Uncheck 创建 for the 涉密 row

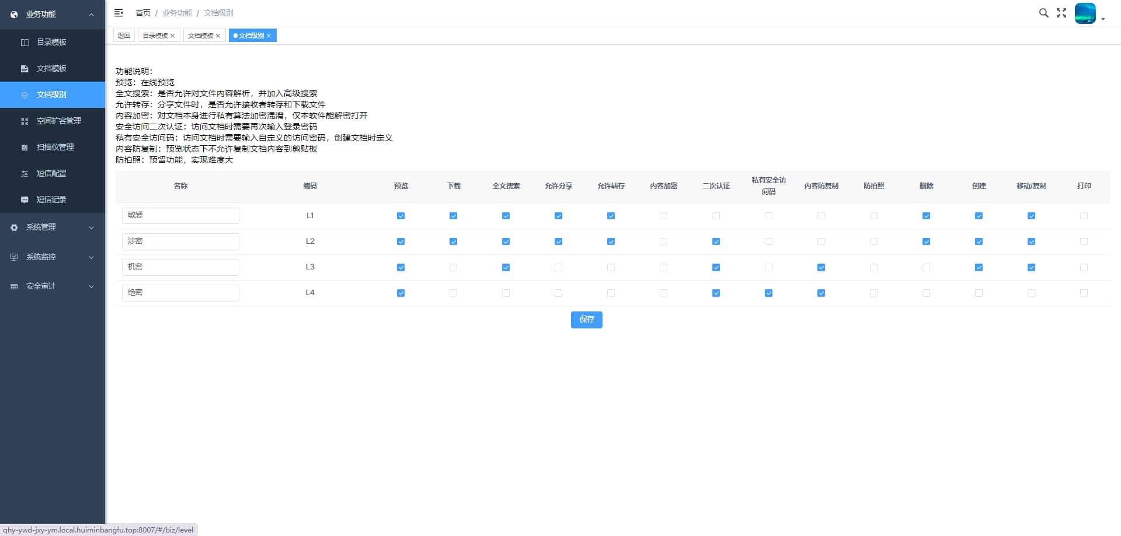(979, 241)
